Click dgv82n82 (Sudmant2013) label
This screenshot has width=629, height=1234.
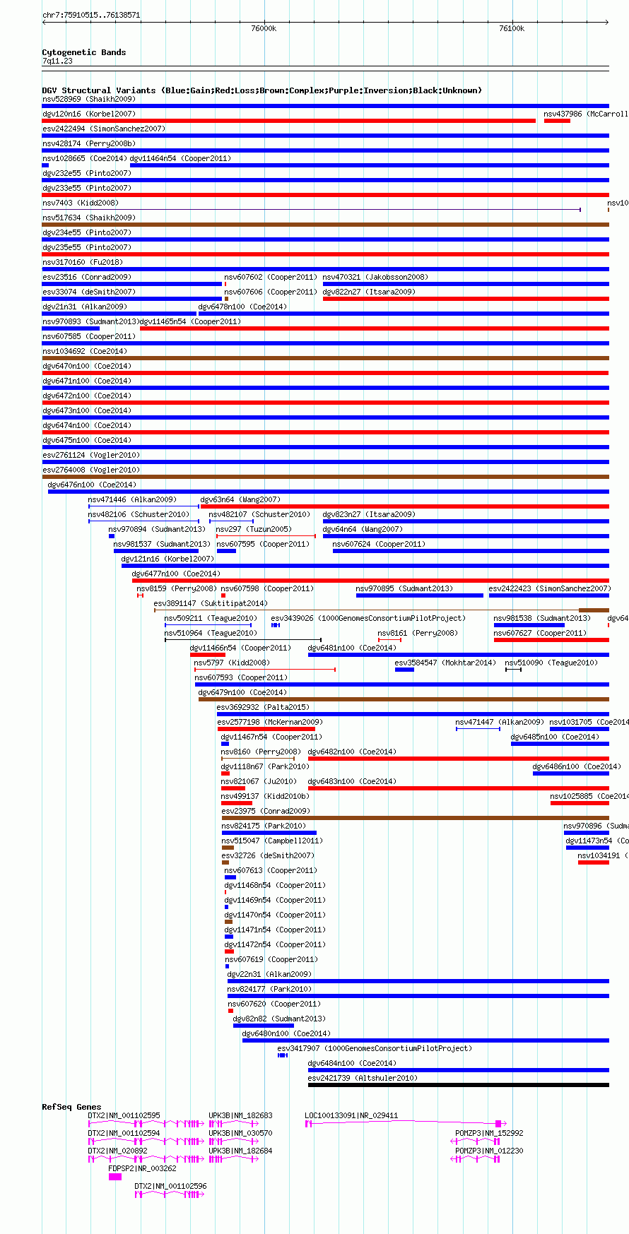click(279, 1019)
